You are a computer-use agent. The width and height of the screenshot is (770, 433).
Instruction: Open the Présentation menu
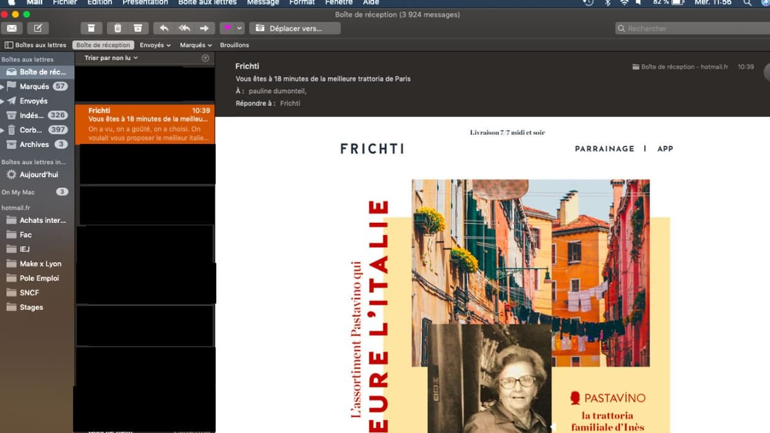pyautogui.click(x=145, y=2)
